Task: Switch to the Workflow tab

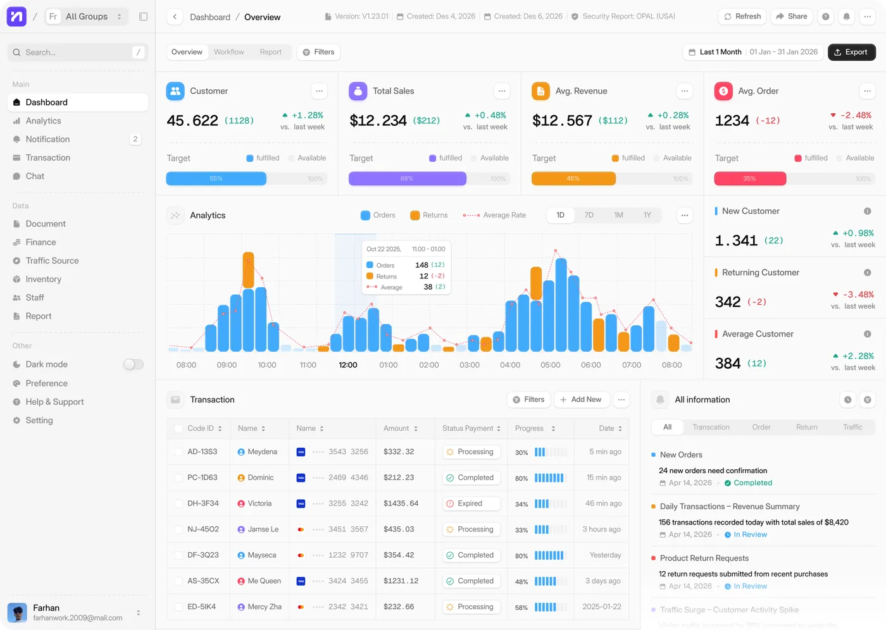Action: [228, 52]
